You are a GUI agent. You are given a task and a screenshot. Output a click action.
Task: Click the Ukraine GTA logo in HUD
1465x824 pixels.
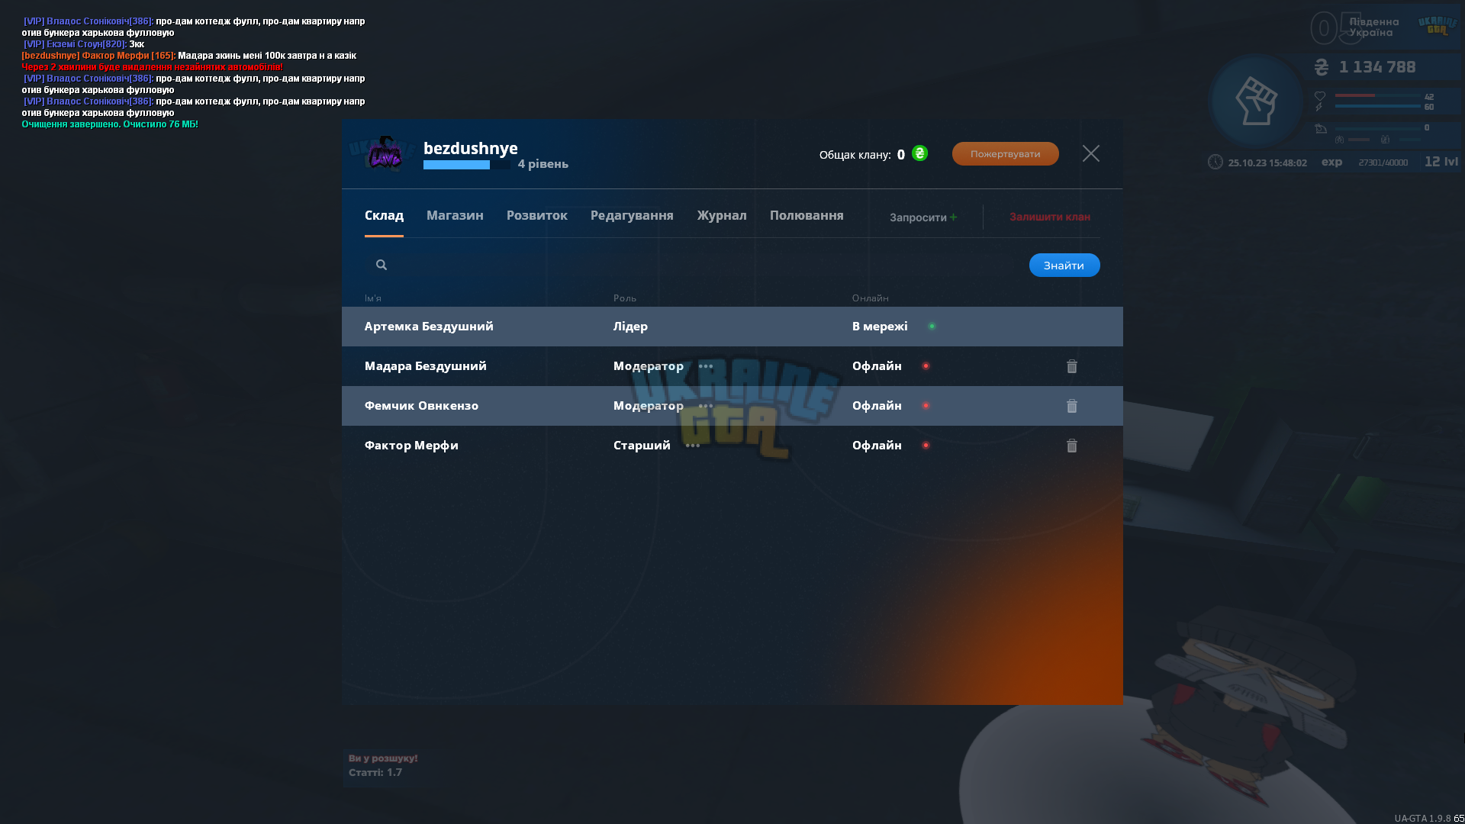pyautogui.click(x=1438, y=26)
